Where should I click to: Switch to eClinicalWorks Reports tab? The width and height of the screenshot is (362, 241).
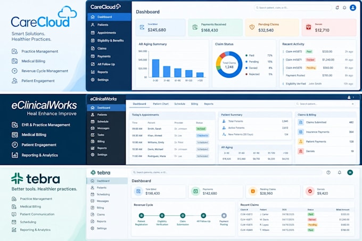point(209,104)
